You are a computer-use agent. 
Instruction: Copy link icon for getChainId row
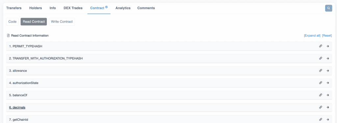point(321,119)
